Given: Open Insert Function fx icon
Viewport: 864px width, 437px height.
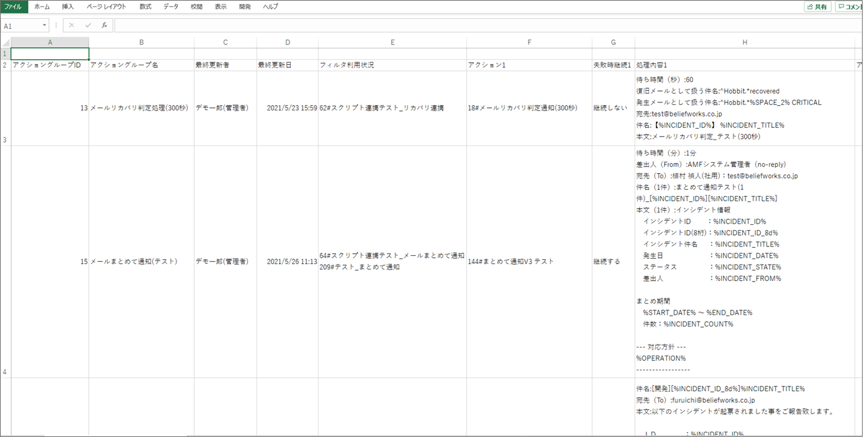Looking at the screenshot, I should click(104, 26).
